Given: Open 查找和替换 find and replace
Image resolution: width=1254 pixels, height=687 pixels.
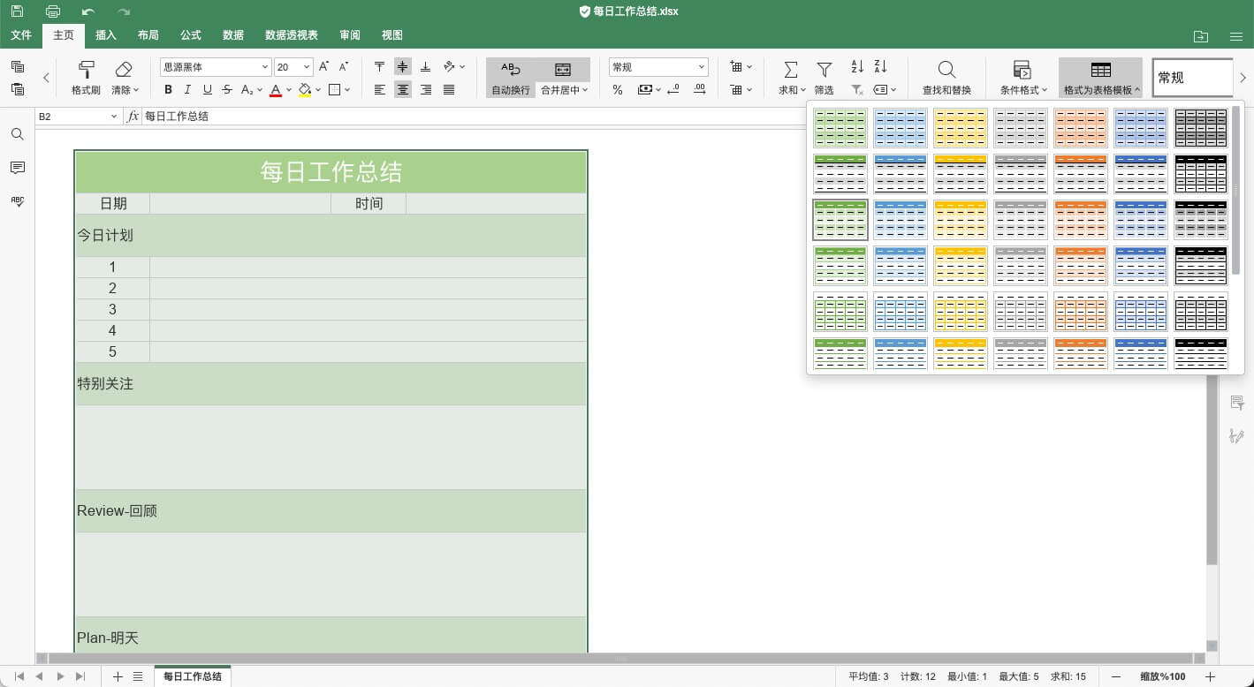Looking at the screenshot, I should 946,78.
